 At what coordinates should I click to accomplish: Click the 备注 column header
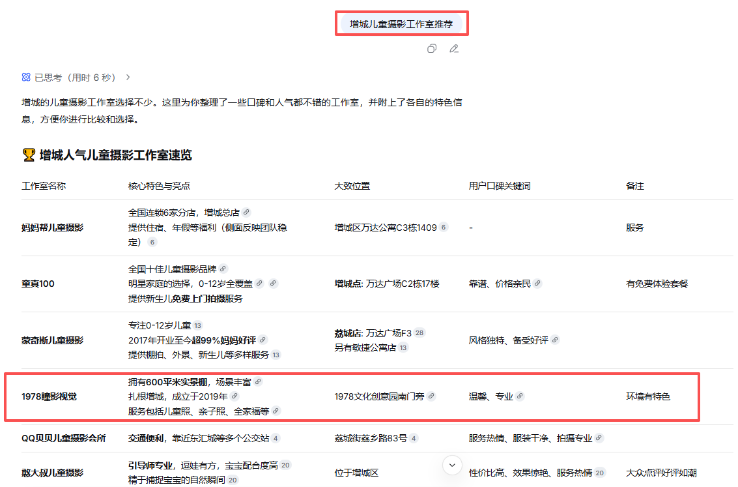coord(635,186)
